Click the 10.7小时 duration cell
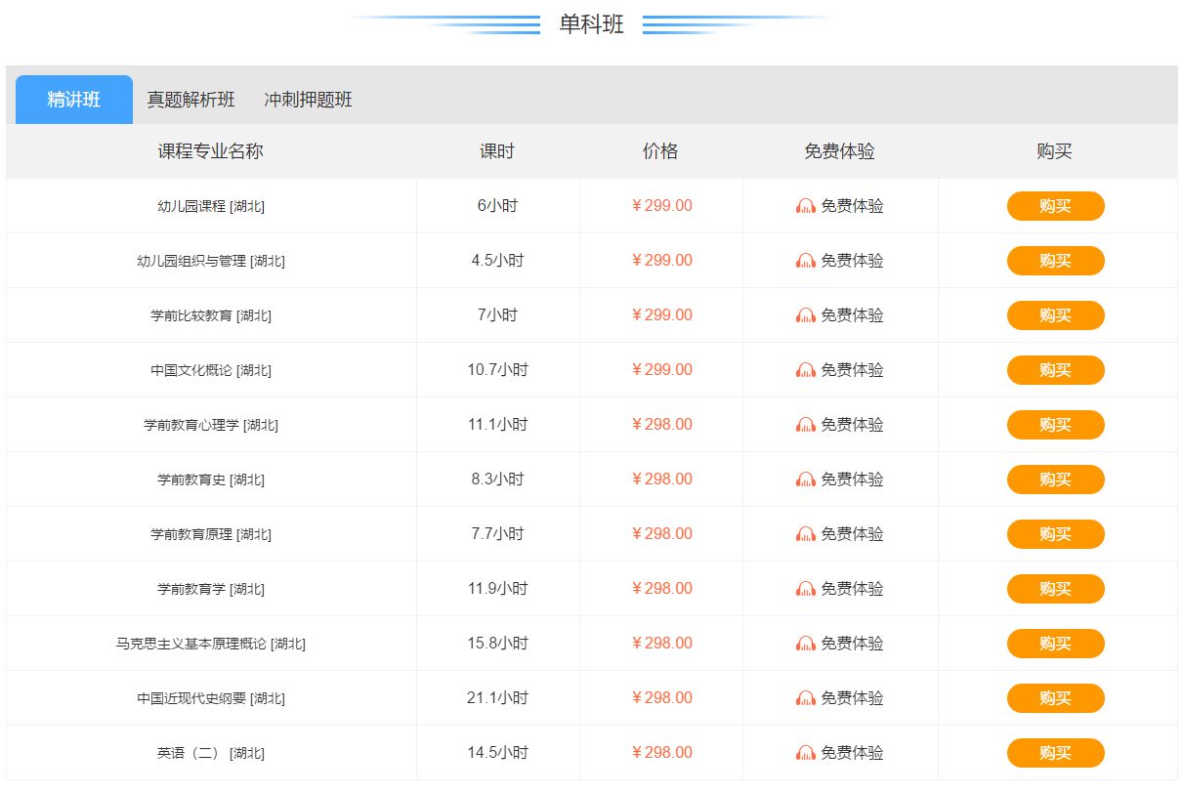The image size is (1184, 793). click(x=497, y=370)
